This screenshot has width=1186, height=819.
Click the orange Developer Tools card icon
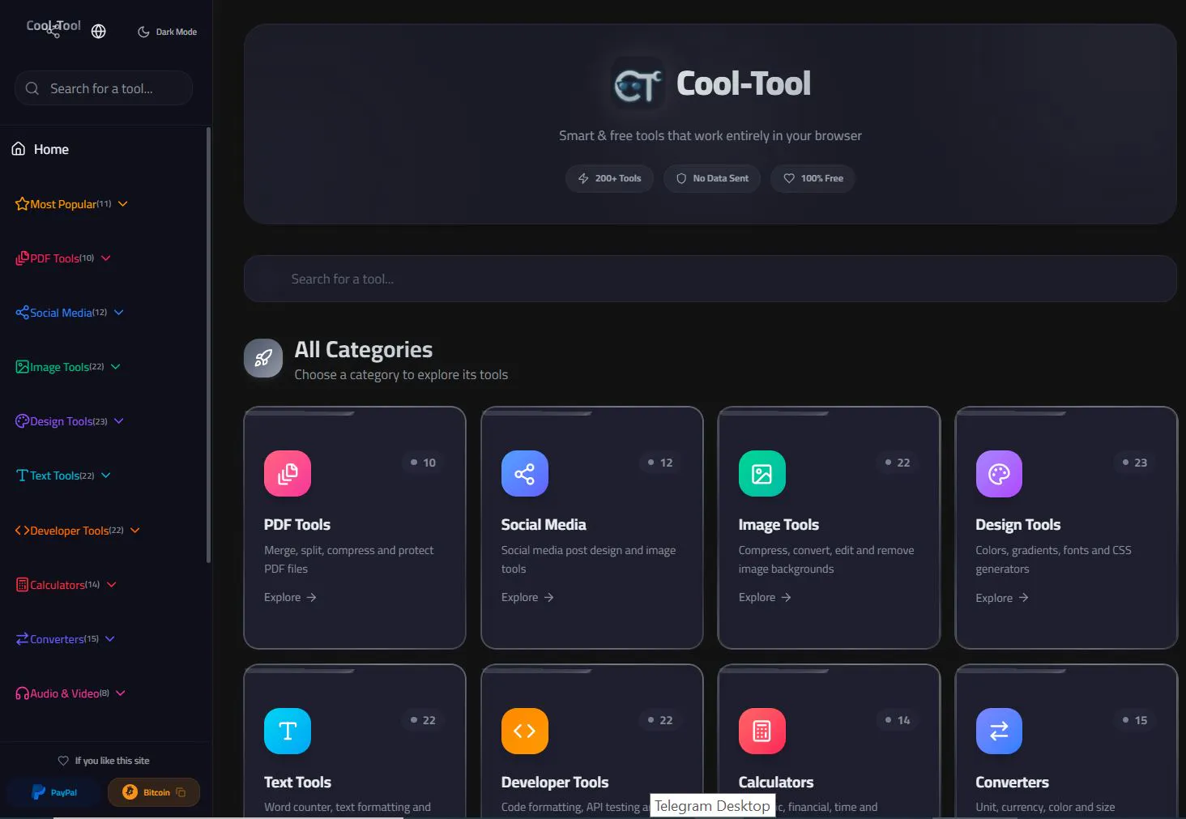point(525,731)
